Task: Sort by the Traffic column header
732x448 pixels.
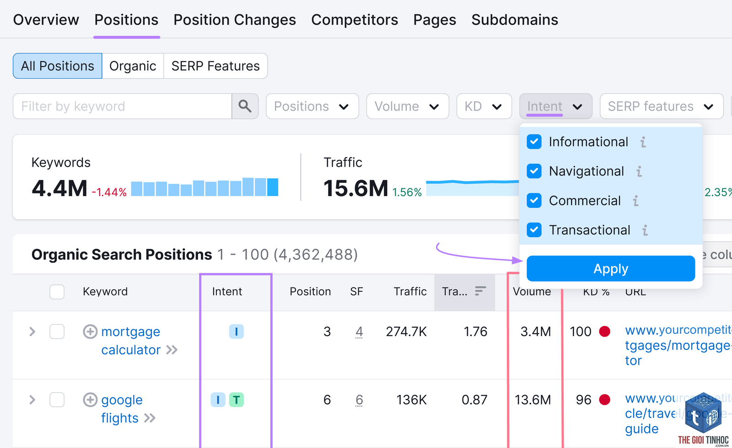Action: pos(410,291)
